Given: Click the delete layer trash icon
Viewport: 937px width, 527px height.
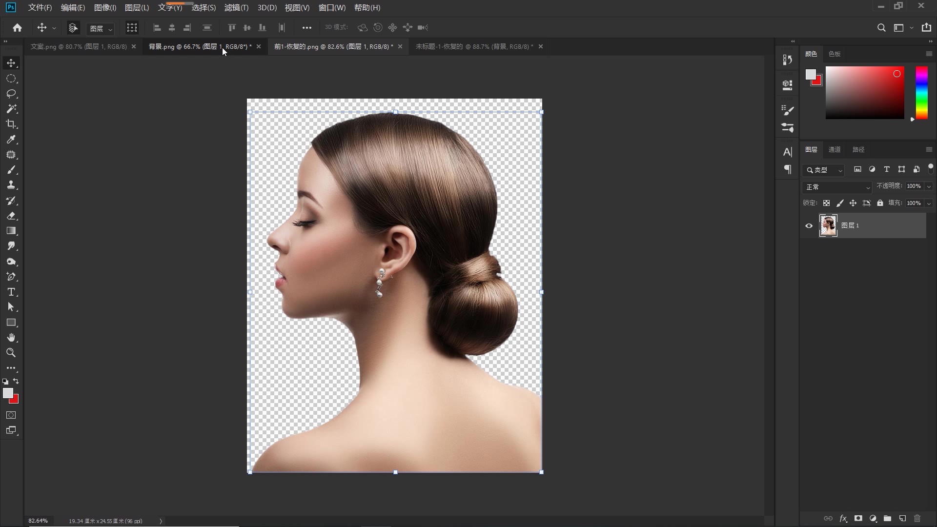Looking at the screenshot, I should [x=917, y=518].
